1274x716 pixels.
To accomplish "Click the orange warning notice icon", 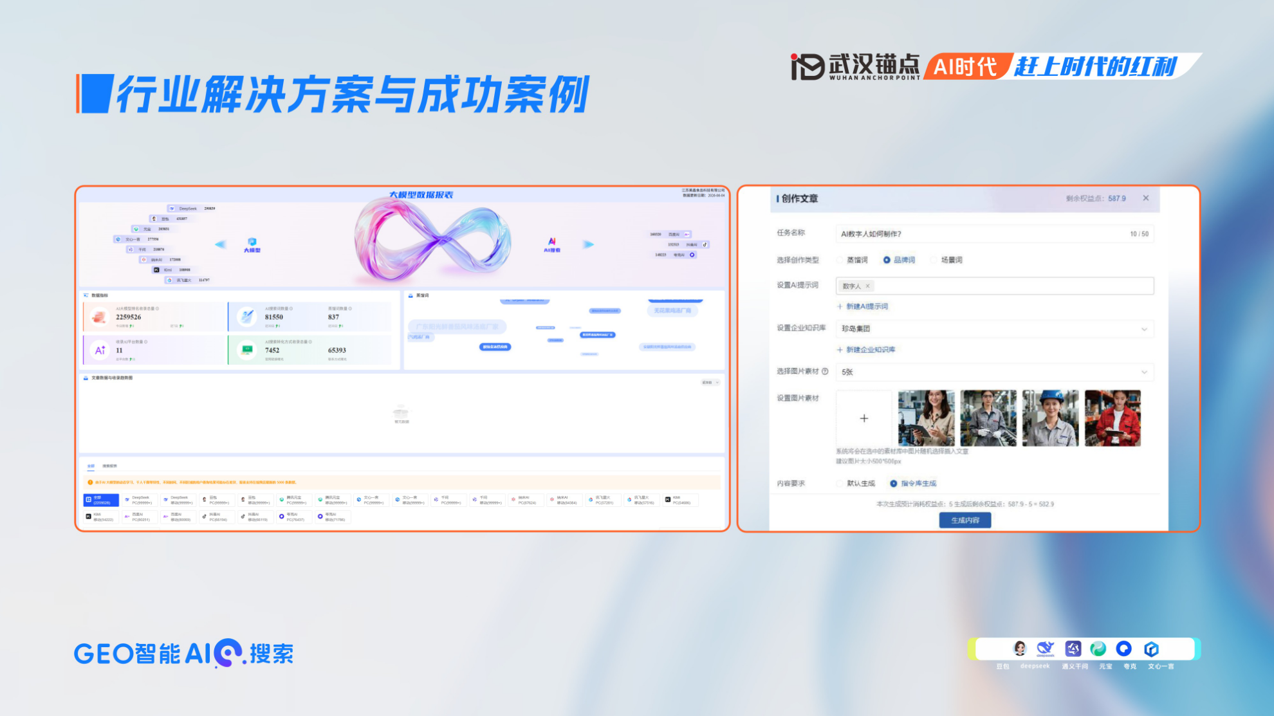I will tap(90, 482).
